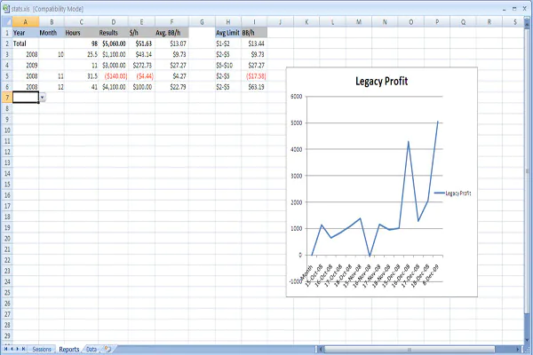Select the Results header cell

[113, 33]
